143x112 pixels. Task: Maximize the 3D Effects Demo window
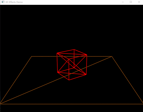click(x=131, y=2)
